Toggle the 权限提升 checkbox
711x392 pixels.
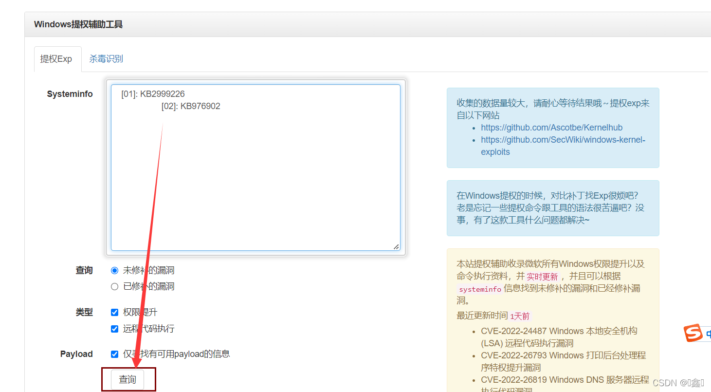[x=115, y=312]
